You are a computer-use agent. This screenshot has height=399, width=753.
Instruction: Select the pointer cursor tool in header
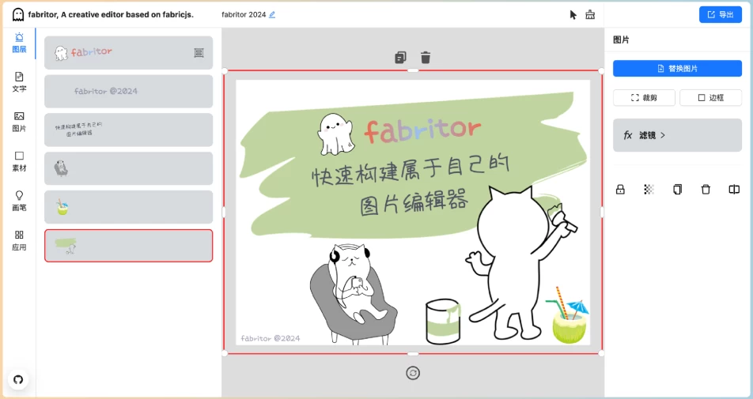point(573,14)
